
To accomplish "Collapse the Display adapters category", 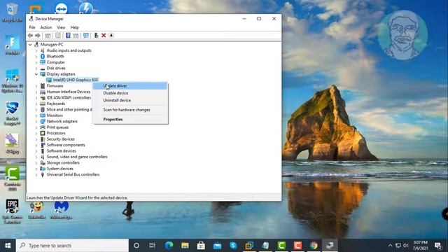I will pos(36,74).
